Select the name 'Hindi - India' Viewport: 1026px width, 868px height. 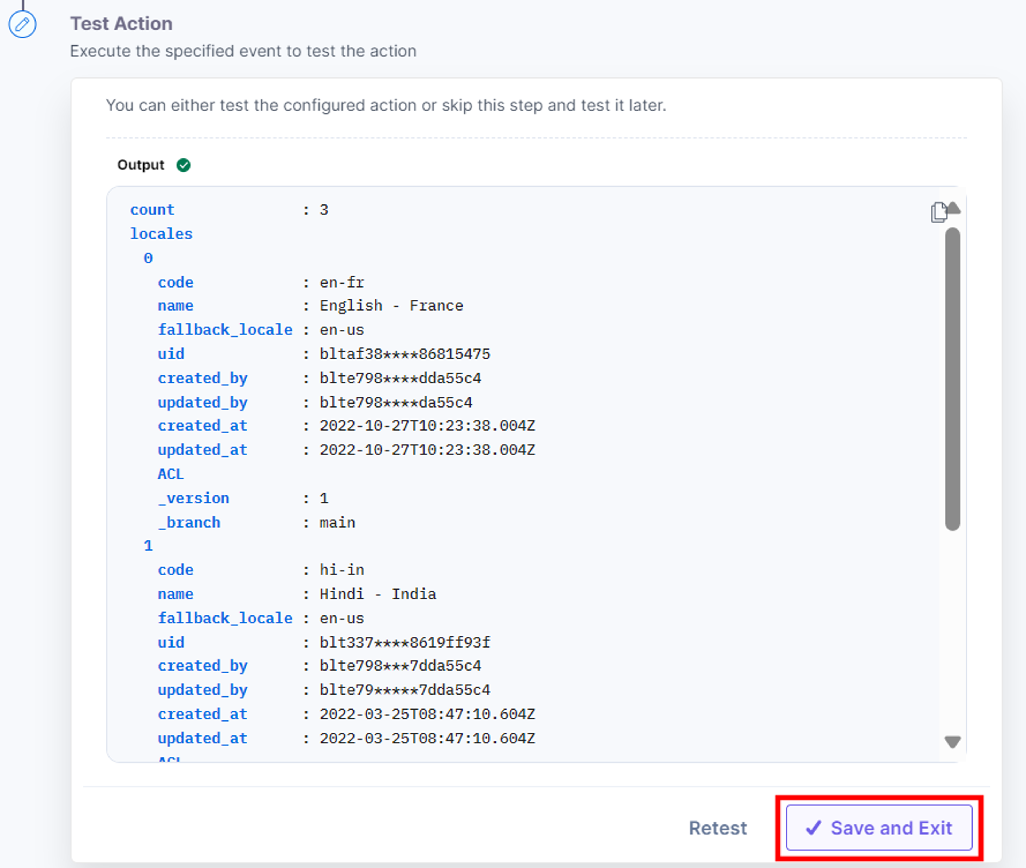tap(378, 594)
